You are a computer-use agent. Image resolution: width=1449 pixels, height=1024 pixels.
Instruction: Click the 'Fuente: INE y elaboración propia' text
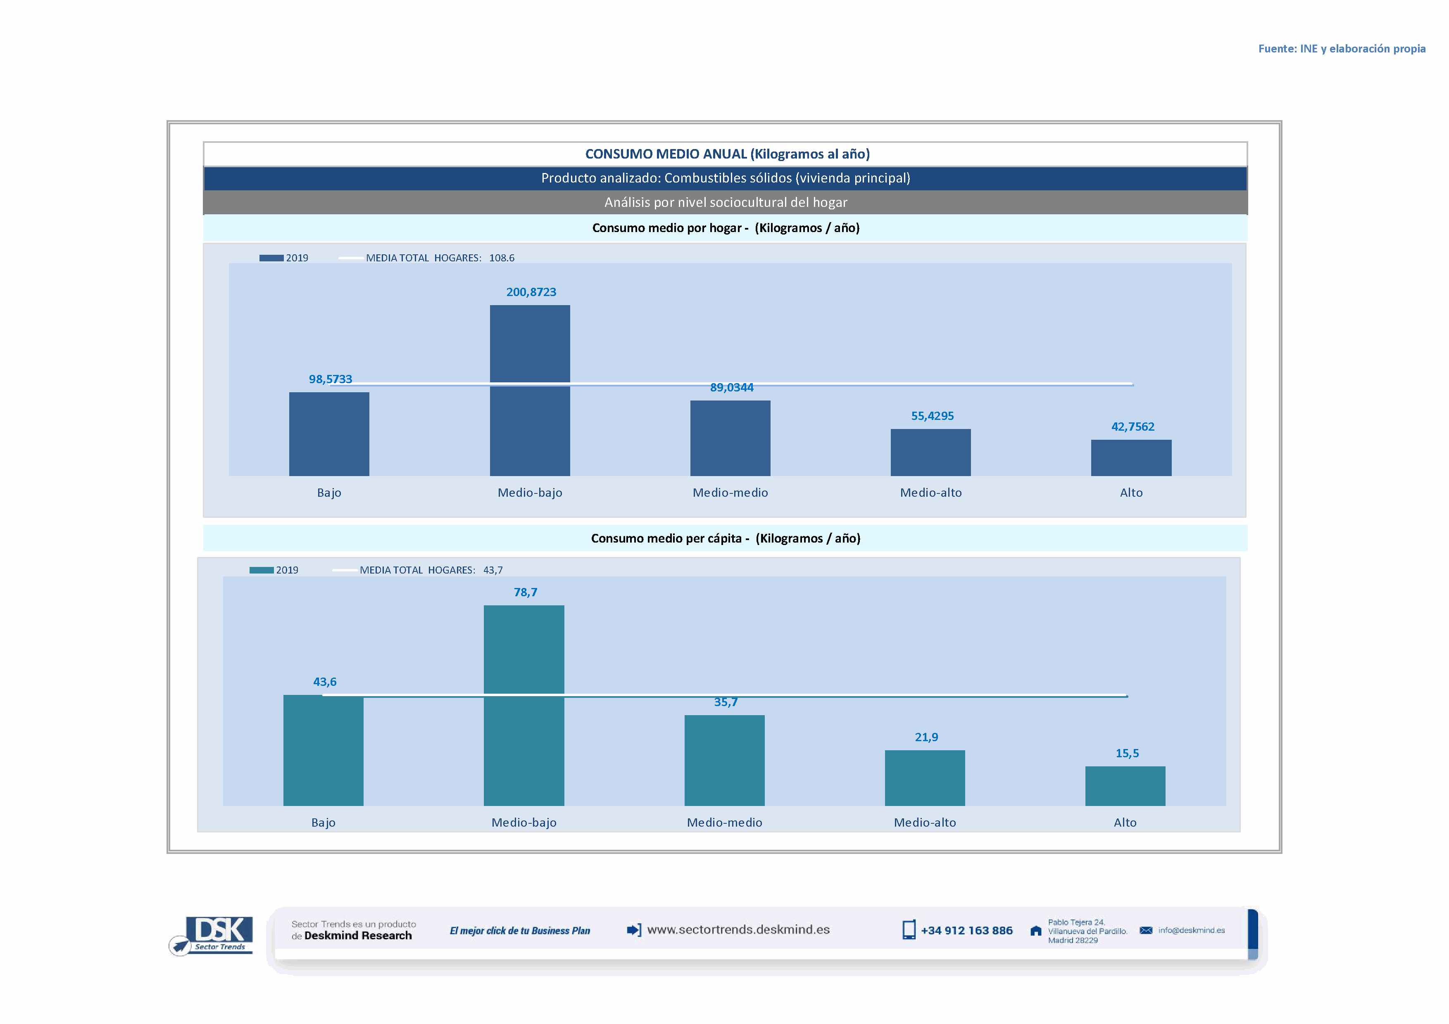pos(1342,49)
